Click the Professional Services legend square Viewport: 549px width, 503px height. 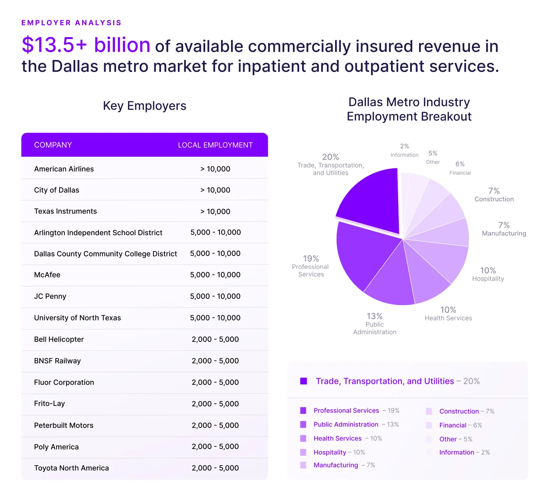(303, 410)
